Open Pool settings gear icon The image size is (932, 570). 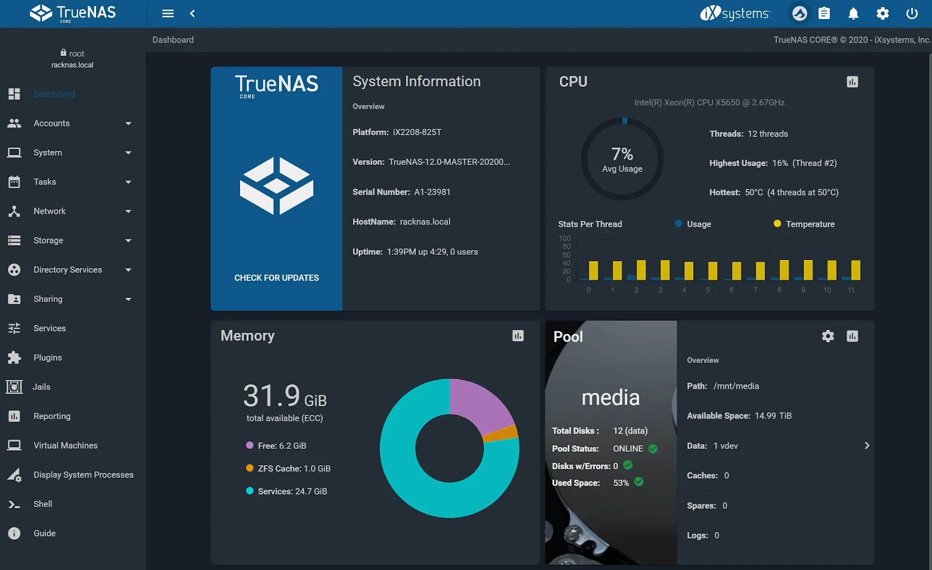(828, 336)
